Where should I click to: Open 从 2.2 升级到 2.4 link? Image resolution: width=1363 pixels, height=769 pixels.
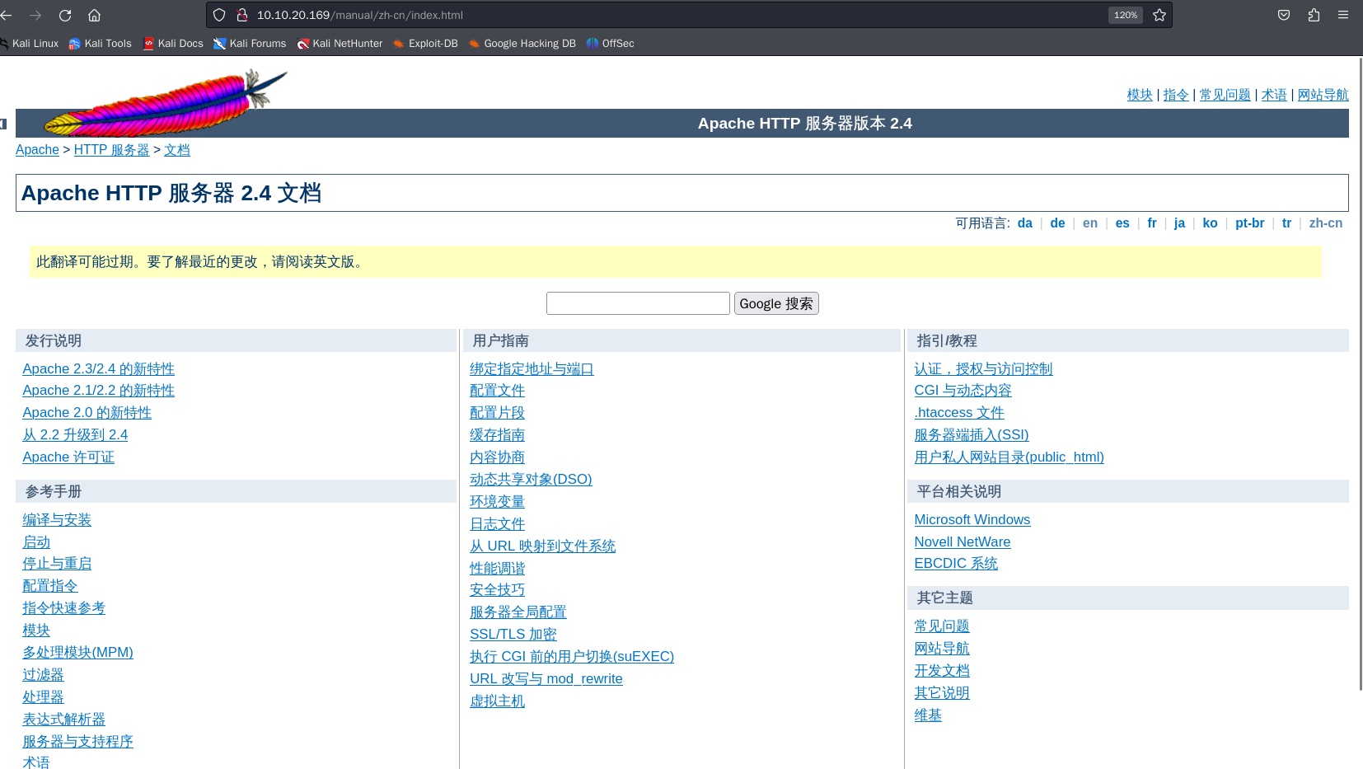click(75, 435)
